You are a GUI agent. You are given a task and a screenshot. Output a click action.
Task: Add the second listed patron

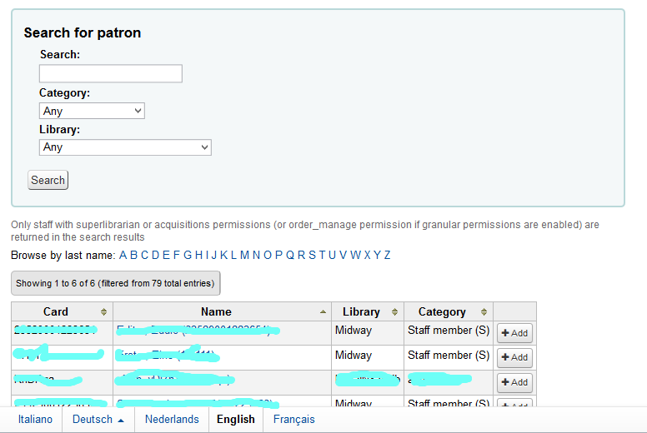coord(514,357)
